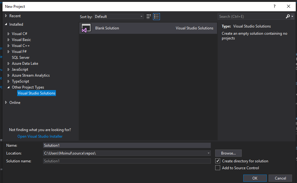Click the Browse... button

(228, 153)
